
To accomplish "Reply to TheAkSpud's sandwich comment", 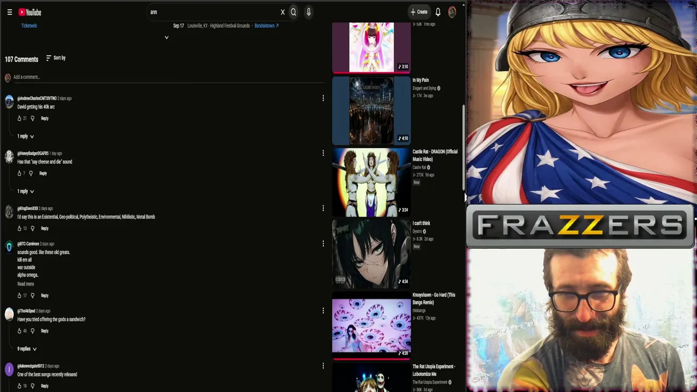I will [45, 331].
